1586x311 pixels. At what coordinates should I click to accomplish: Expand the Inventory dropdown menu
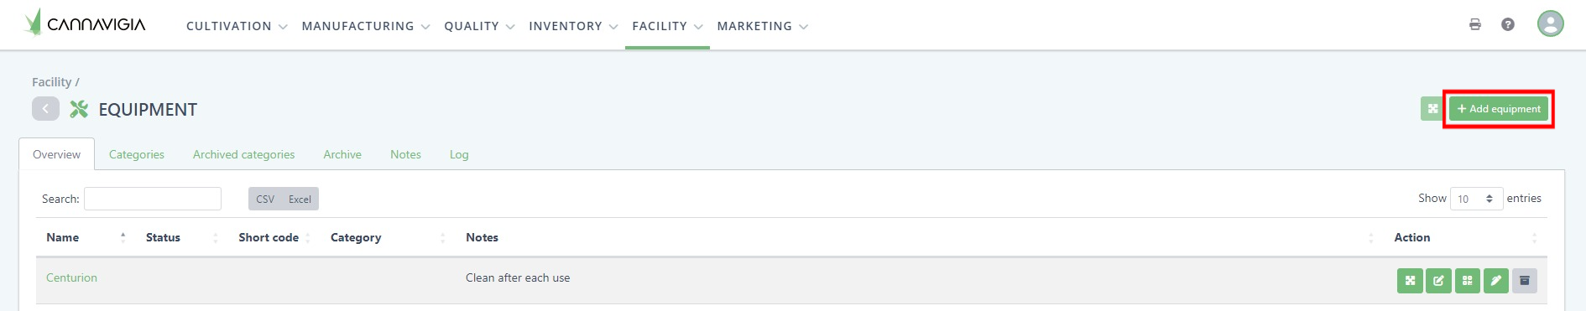[x=573, y=26]
